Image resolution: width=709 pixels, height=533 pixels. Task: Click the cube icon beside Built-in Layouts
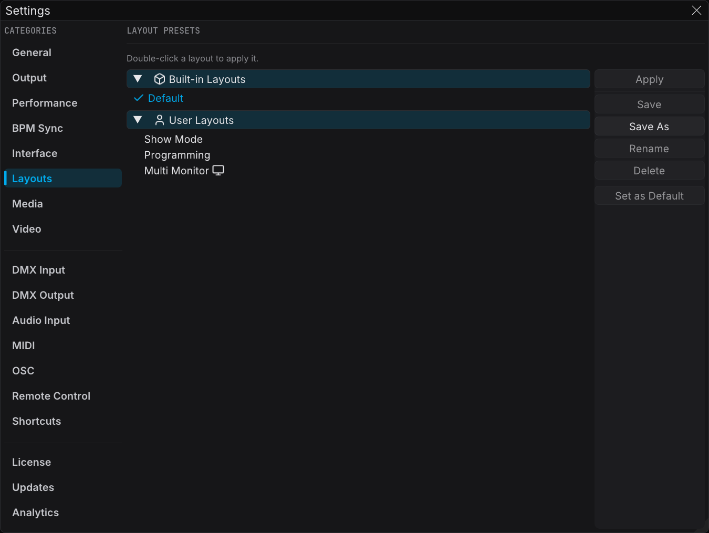pos(160,79)
